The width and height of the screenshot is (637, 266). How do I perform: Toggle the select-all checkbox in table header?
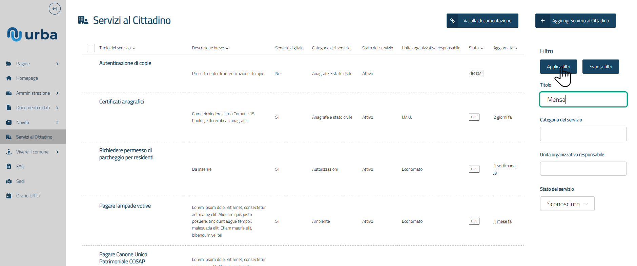tap(91, 48)
